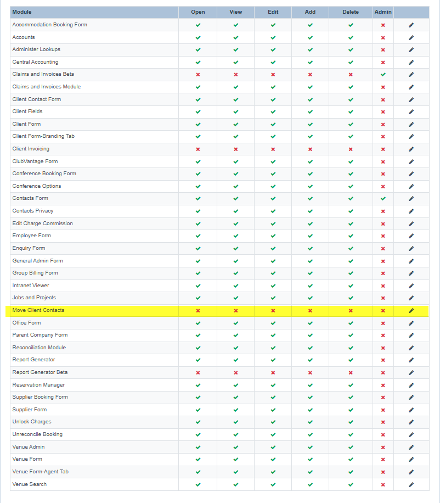The width and height of the screenshot is (440, 503).
Task: Select Supplier Booking Form module name
Action: (x=40, y=397)
